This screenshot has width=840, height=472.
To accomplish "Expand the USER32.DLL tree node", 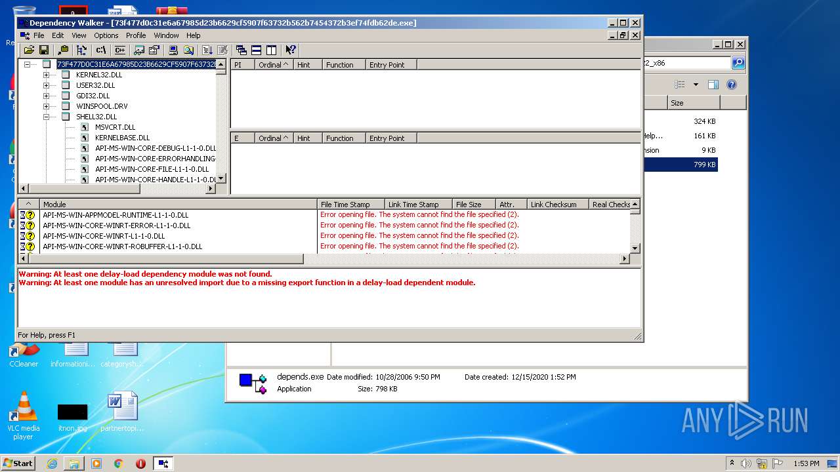I will pyautogui.click(x=47, y=85).
